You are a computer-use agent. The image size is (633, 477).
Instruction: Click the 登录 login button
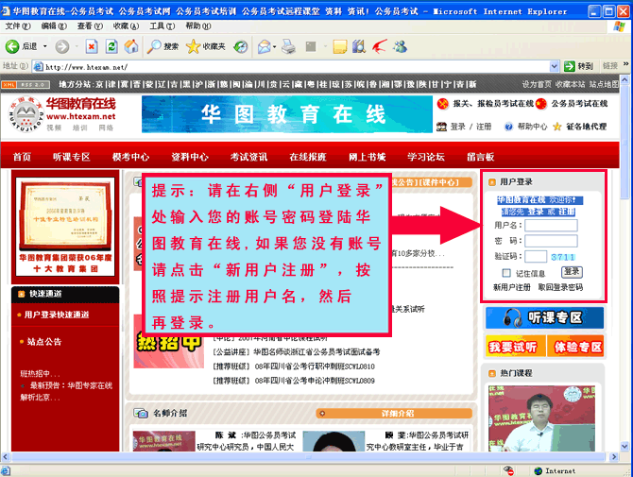pos(572,272)
